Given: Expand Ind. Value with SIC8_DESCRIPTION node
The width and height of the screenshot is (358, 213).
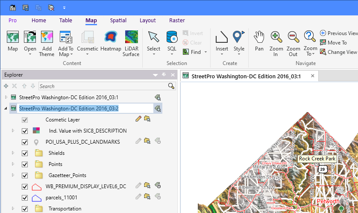Looking at the screenshot, I should (13, 130).
